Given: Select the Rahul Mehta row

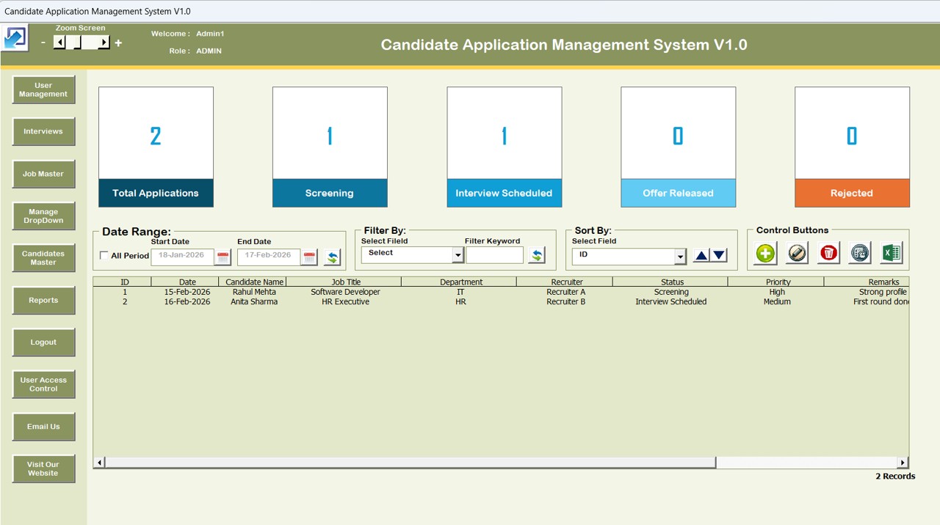Looking at the screenshot, I should point(501,292).
